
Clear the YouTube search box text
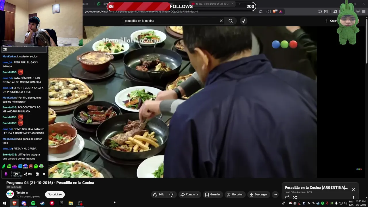[221, 21]
